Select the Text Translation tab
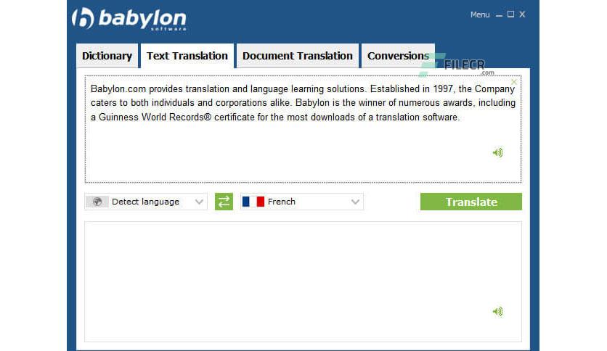The image size is (607, 351). 187,56
